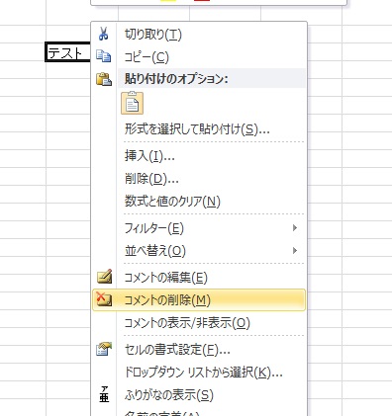The width and height of the screenshot is (392, 416).
Task: Select ふりがなの表示(S)
Action: pyautogui.click(x=169, y=394)
